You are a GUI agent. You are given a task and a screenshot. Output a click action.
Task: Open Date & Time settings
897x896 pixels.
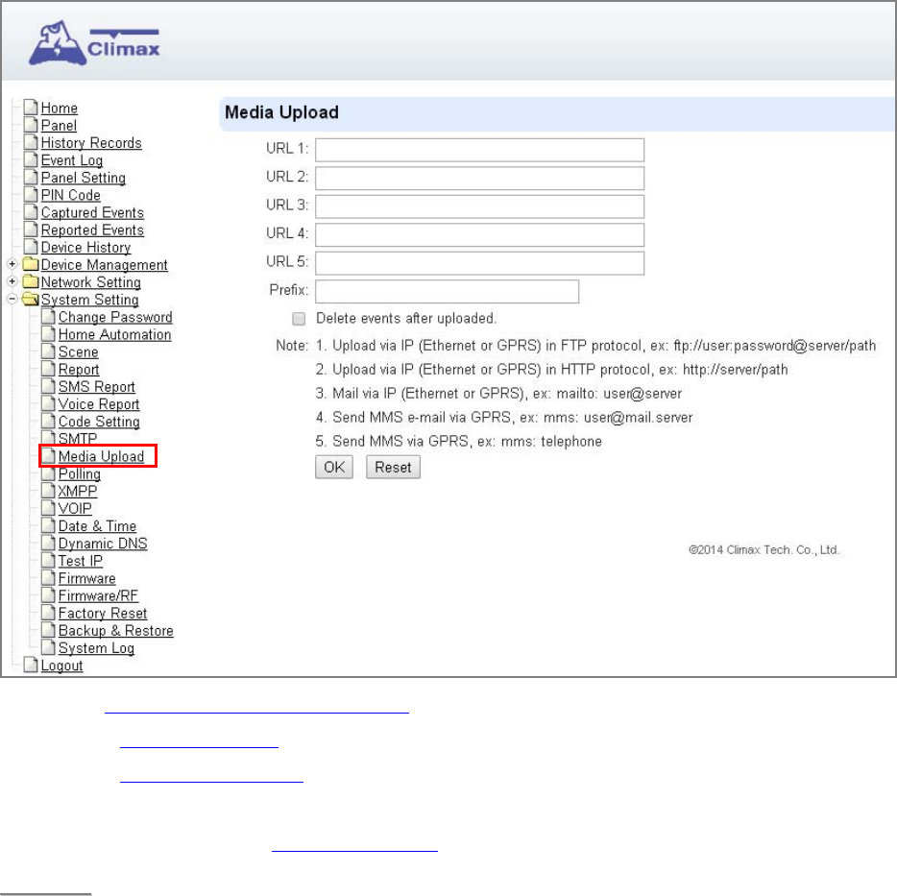pyautogui.click(x=97, y=526)
